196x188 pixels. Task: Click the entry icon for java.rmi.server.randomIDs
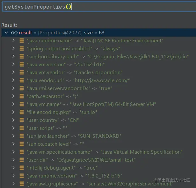[x=22, y=88]
